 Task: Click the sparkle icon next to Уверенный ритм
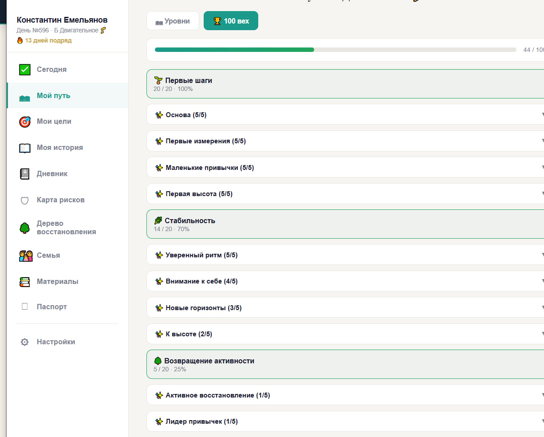point(159,255)
